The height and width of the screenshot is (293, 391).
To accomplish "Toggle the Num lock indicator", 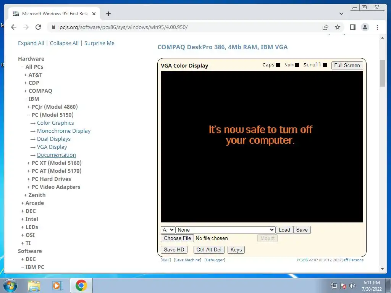I will point(297,65).
